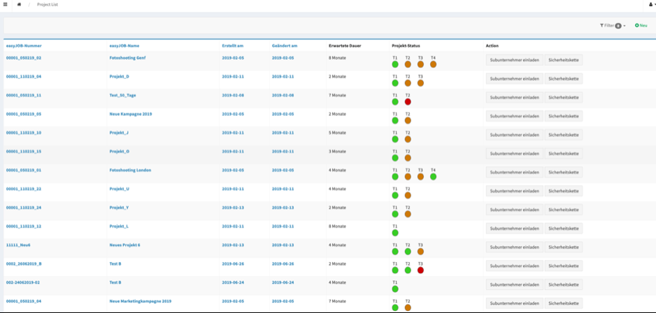656x313 pixels.
Task: Click the home icon in breadcrumb
Action: (x=19, y=4)
